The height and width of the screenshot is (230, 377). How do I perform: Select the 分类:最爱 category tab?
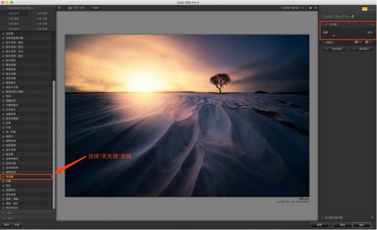42,13
